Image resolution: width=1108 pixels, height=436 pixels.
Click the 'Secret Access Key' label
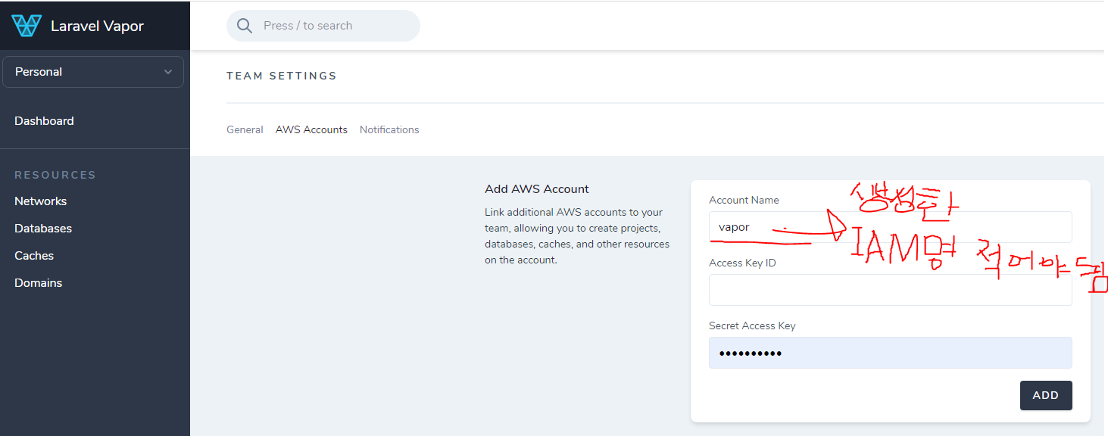coord(752,325)
